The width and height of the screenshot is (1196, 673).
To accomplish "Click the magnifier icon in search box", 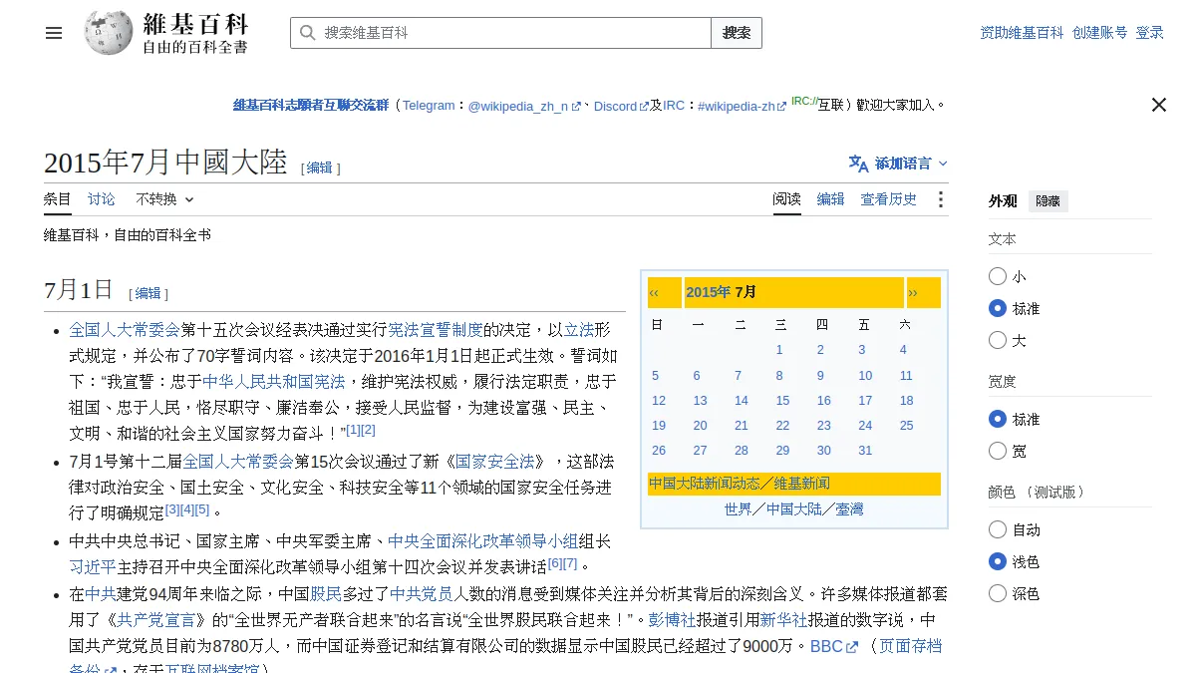I will (308, 33).
